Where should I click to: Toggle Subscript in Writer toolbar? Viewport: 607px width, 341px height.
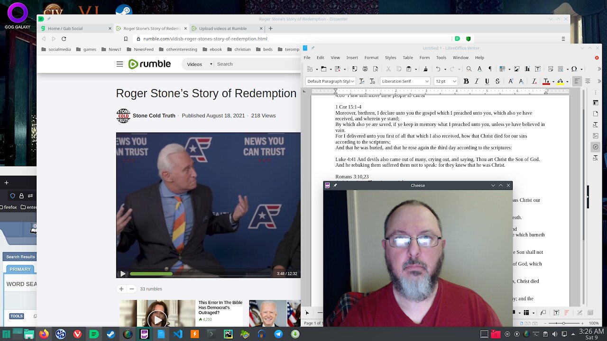point(521,81)
